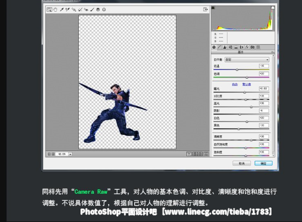Click the zoom in plus button
This screenshot has height=222, width=302.
pos(53,154)
